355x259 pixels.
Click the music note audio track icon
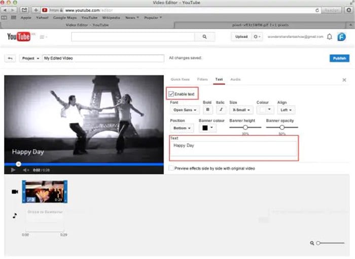(x=15, y=215)
